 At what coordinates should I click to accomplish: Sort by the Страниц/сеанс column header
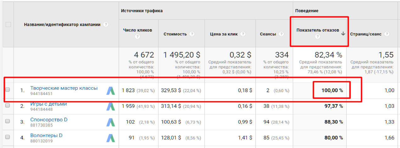(366, 34)
